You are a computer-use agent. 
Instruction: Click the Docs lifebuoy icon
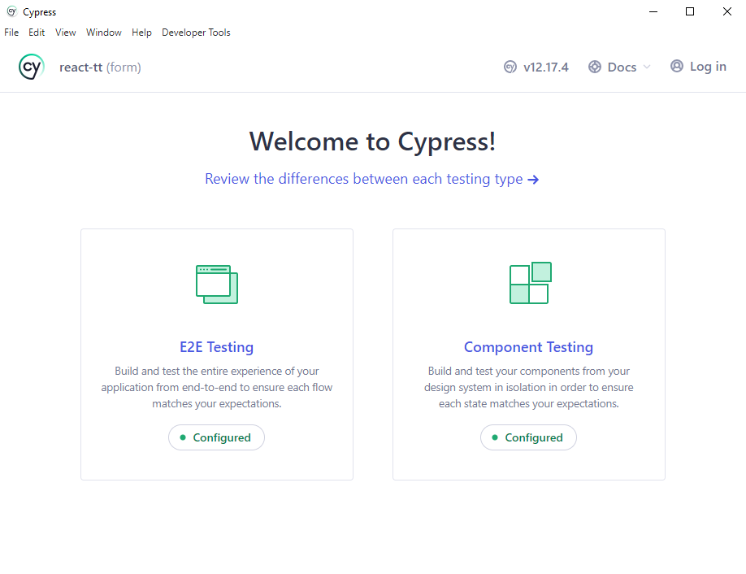595,67
